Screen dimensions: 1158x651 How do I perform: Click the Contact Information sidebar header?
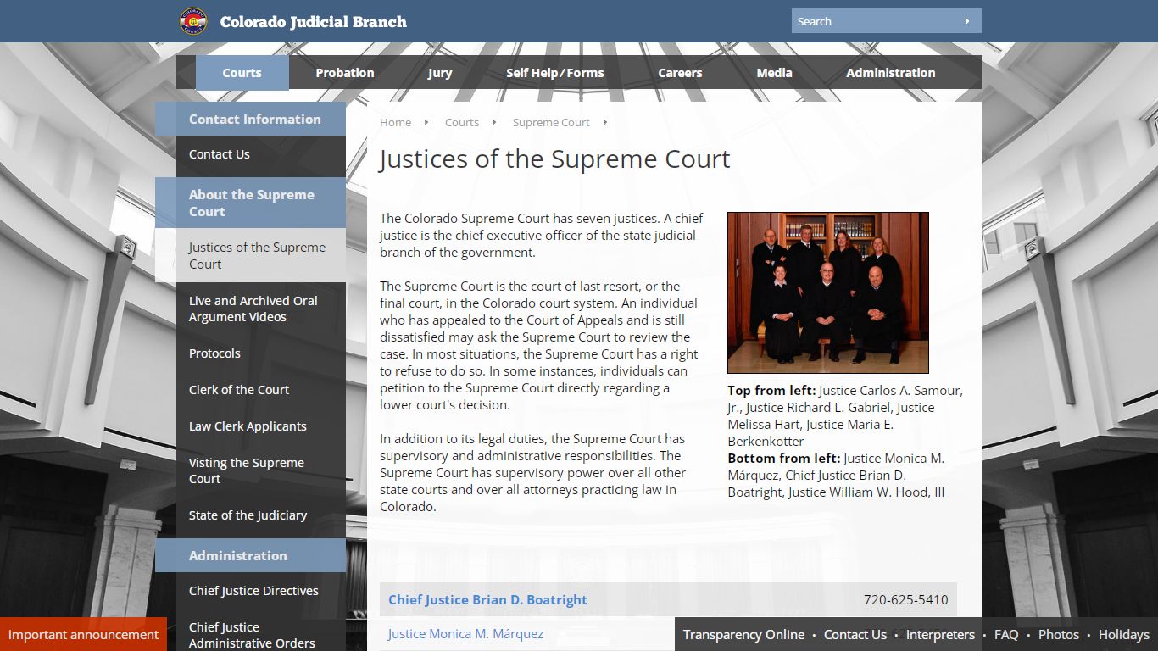(250, 119)
